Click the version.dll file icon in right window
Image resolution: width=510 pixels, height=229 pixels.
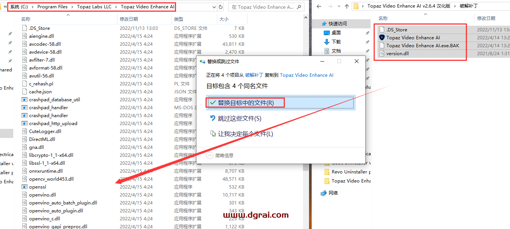pyautogui.click(x=382, y=53)
